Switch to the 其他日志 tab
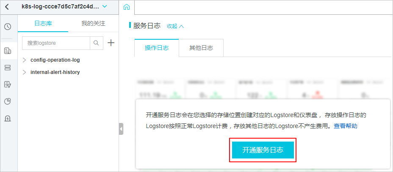Screen dimensions: 393x172 pyautogui.click(x=201, y=48)
